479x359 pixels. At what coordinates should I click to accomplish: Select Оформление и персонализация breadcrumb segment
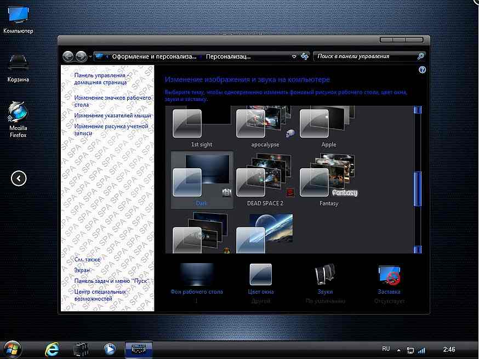click(x=153, y=56)
